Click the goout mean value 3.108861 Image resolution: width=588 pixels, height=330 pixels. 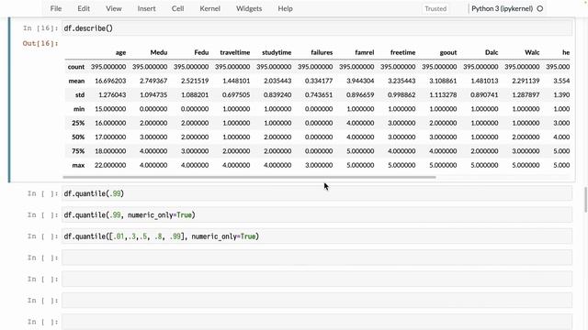point(443,81)
